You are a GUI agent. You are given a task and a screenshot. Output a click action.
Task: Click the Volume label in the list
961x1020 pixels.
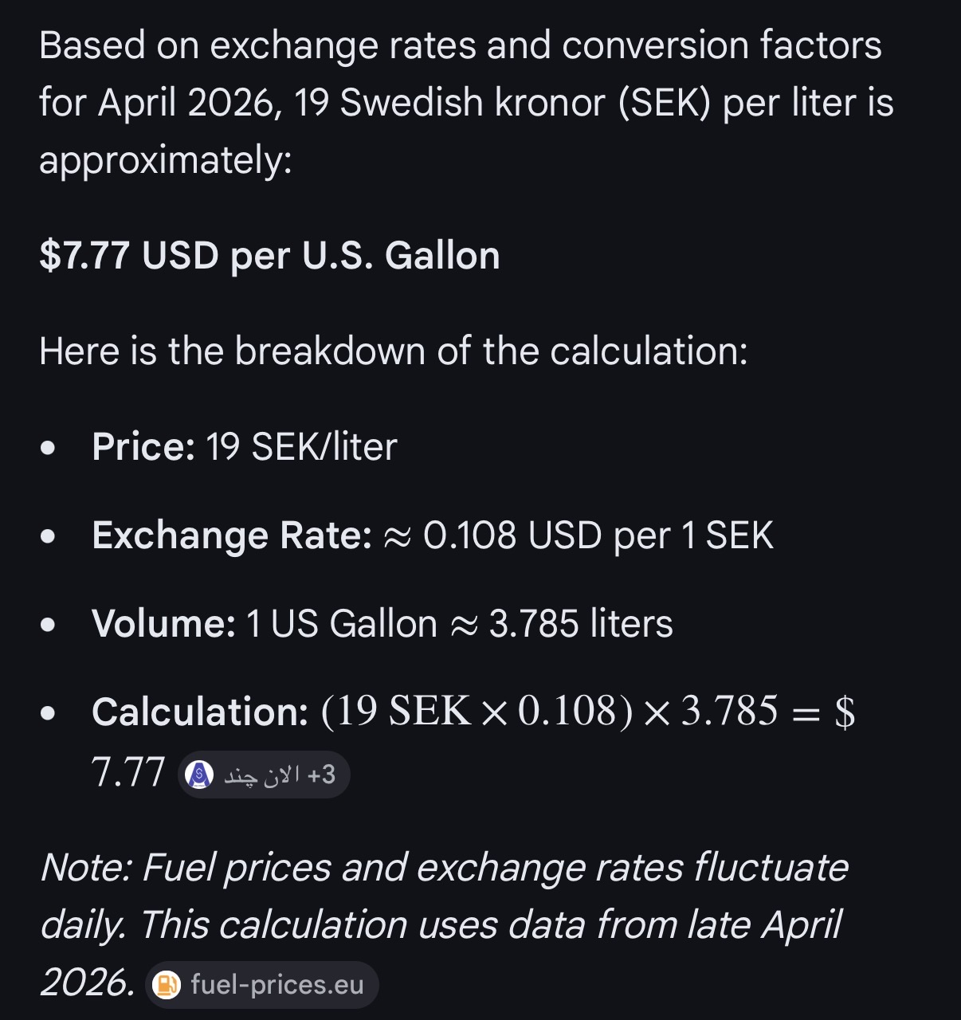163,624
